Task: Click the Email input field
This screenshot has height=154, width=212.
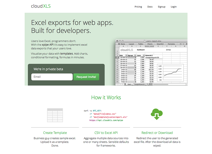Action: tap(52, 77)
